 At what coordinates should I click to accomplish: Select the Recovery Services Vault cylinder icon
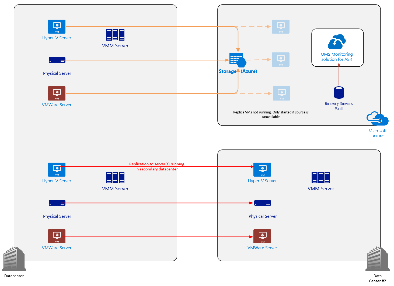339,92
